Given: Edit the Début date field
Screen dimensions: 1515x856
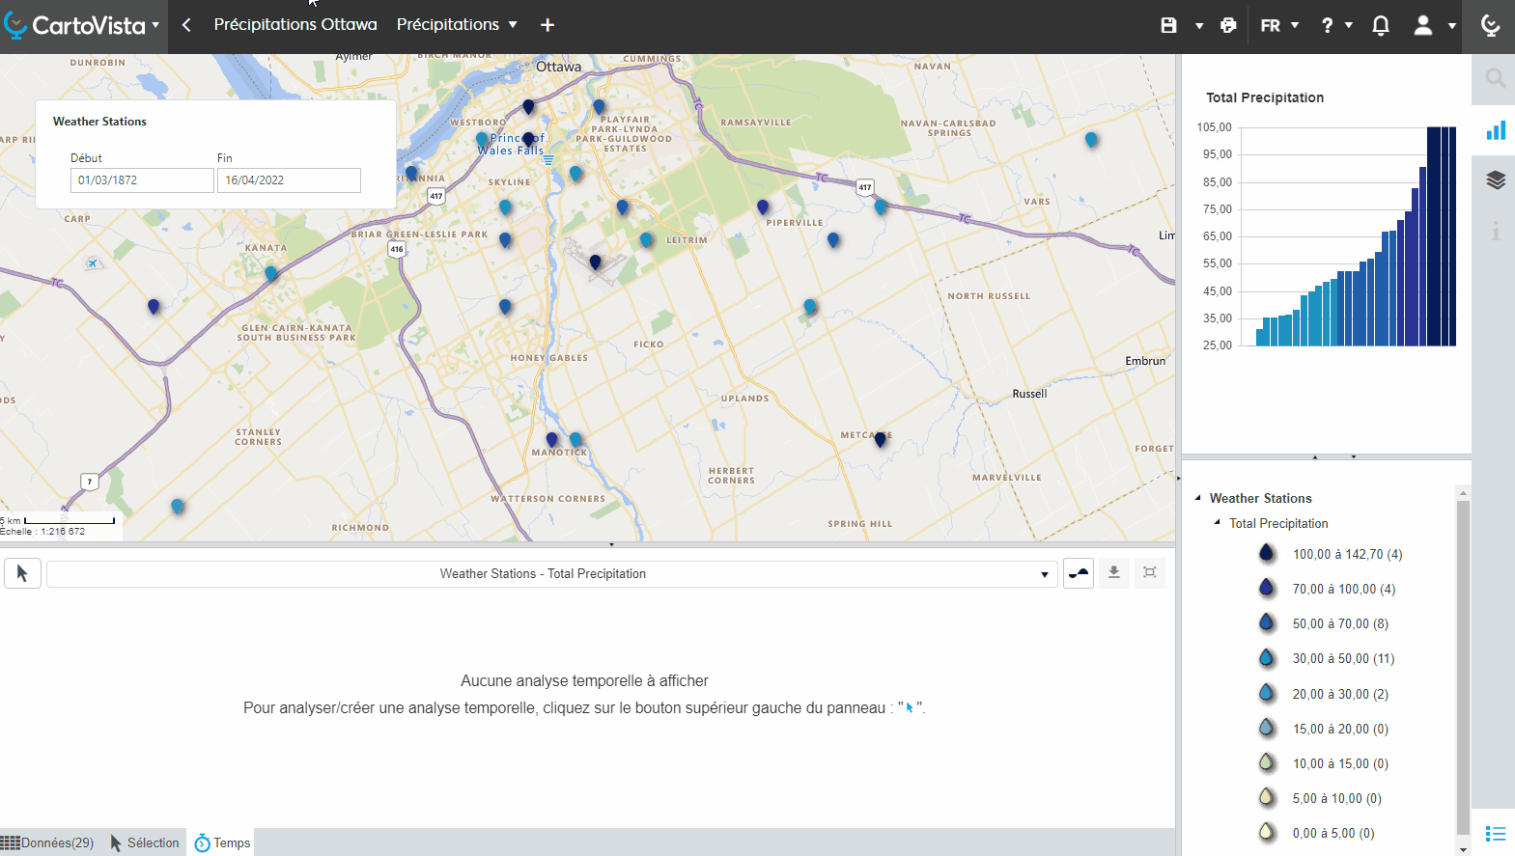Looking at the screenshot, I should point(142,180).
